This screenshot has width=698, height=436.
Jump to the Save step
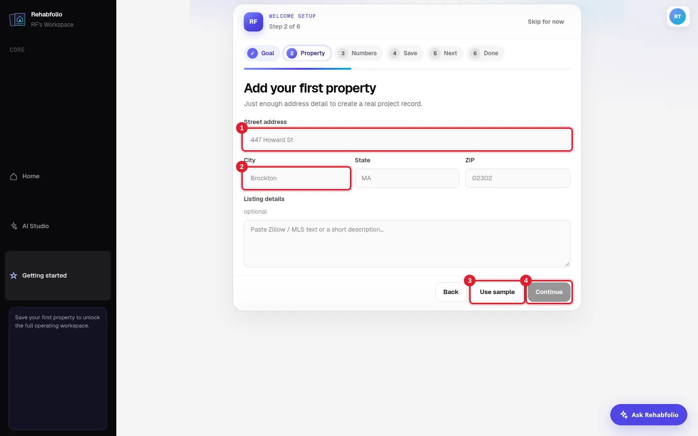[x=405, y=53]
